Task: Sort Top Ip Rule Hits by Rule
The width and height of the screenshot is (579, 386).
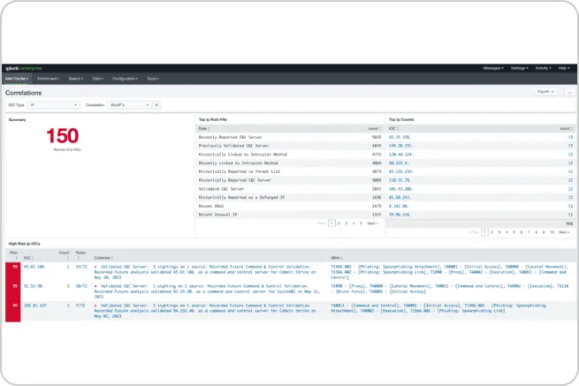Action: (x=204, y=128)
